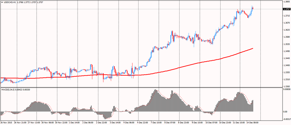Click the USDCAD,H1 symbol title text
Screen dimensions: 291x125
coord(9,2)
